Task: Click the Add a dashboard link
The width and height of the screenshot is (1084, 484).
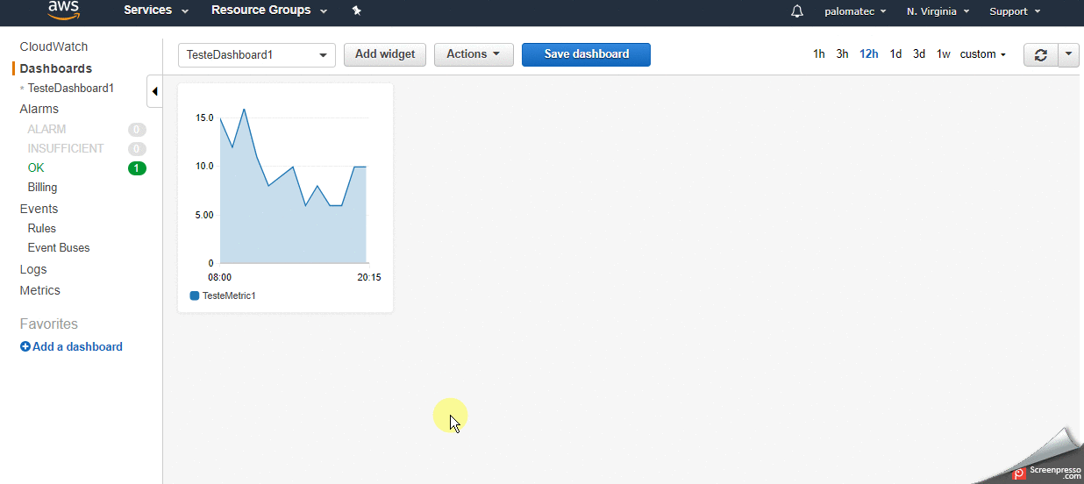Action: (77, 347)
